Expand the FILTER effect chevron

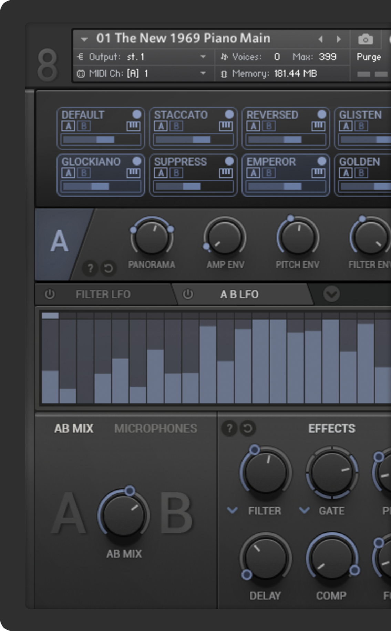[x=233, y=510]
